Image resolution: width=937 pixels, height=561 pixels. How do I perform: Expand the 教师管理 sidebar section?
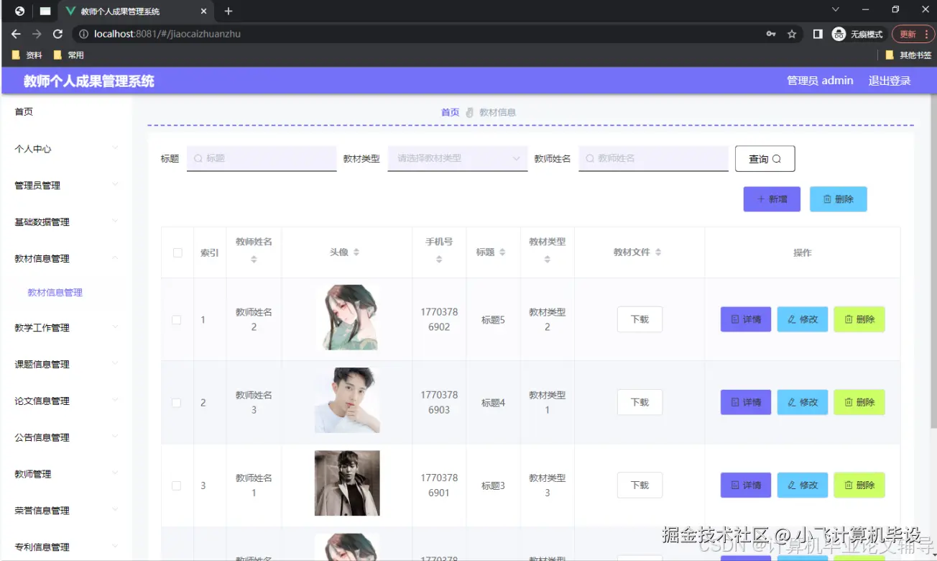coord(32,473)
